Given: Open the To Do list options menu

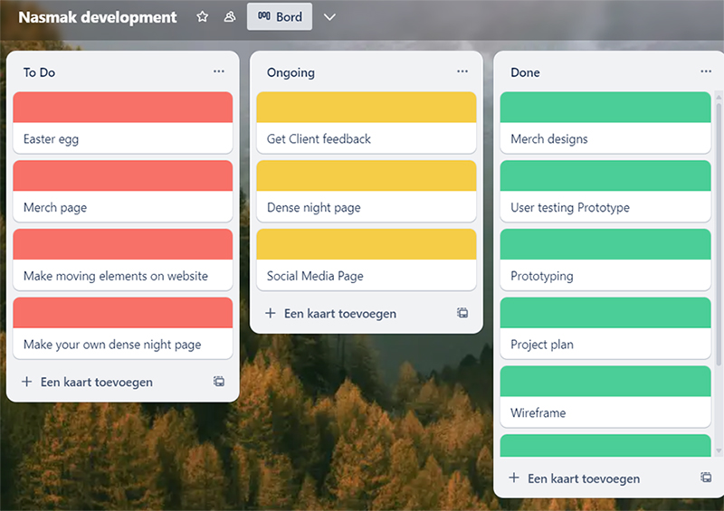Looking at the screenshot, I should click(219, 71).
